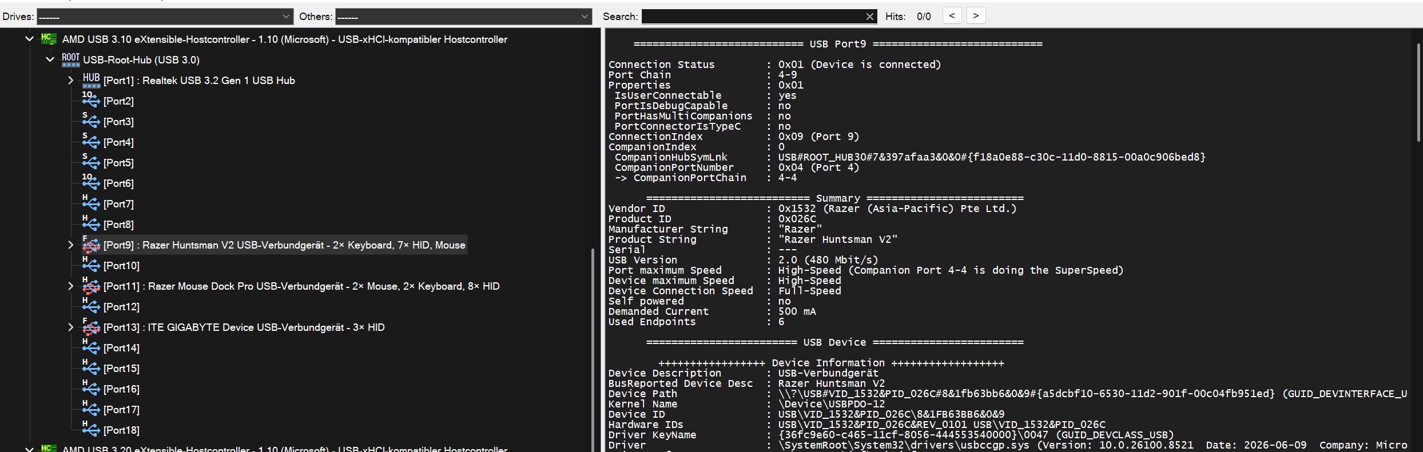
Task: Click the AMD USB 3.20 host controller icon
Action: click(49, 448)
